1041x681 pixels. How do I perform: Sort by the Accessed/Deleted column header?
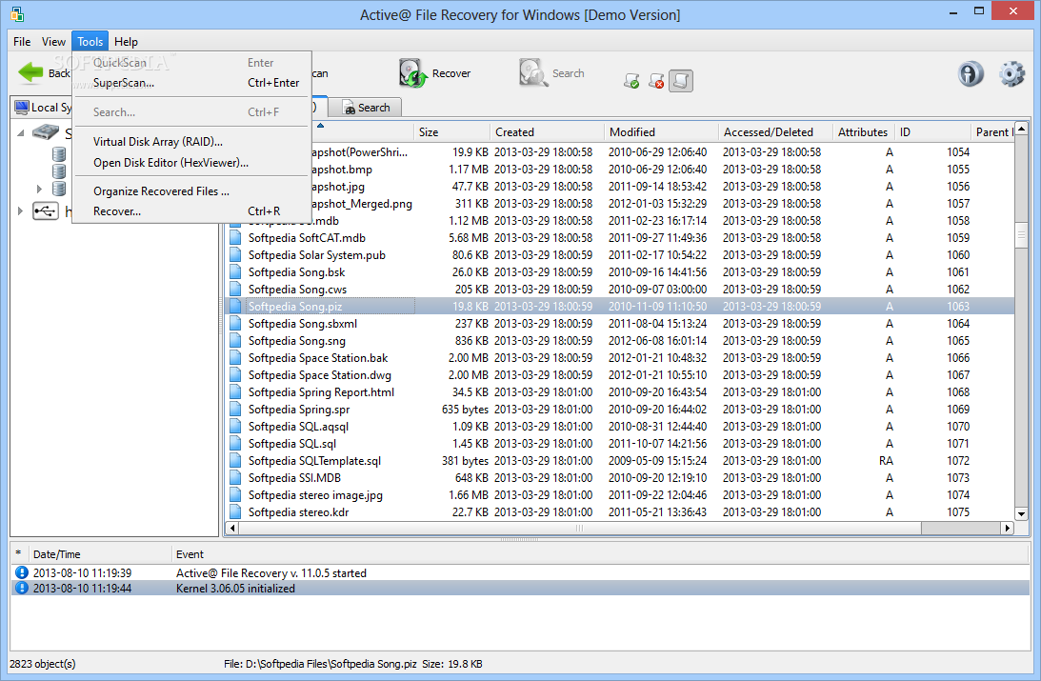pos(775,132)
